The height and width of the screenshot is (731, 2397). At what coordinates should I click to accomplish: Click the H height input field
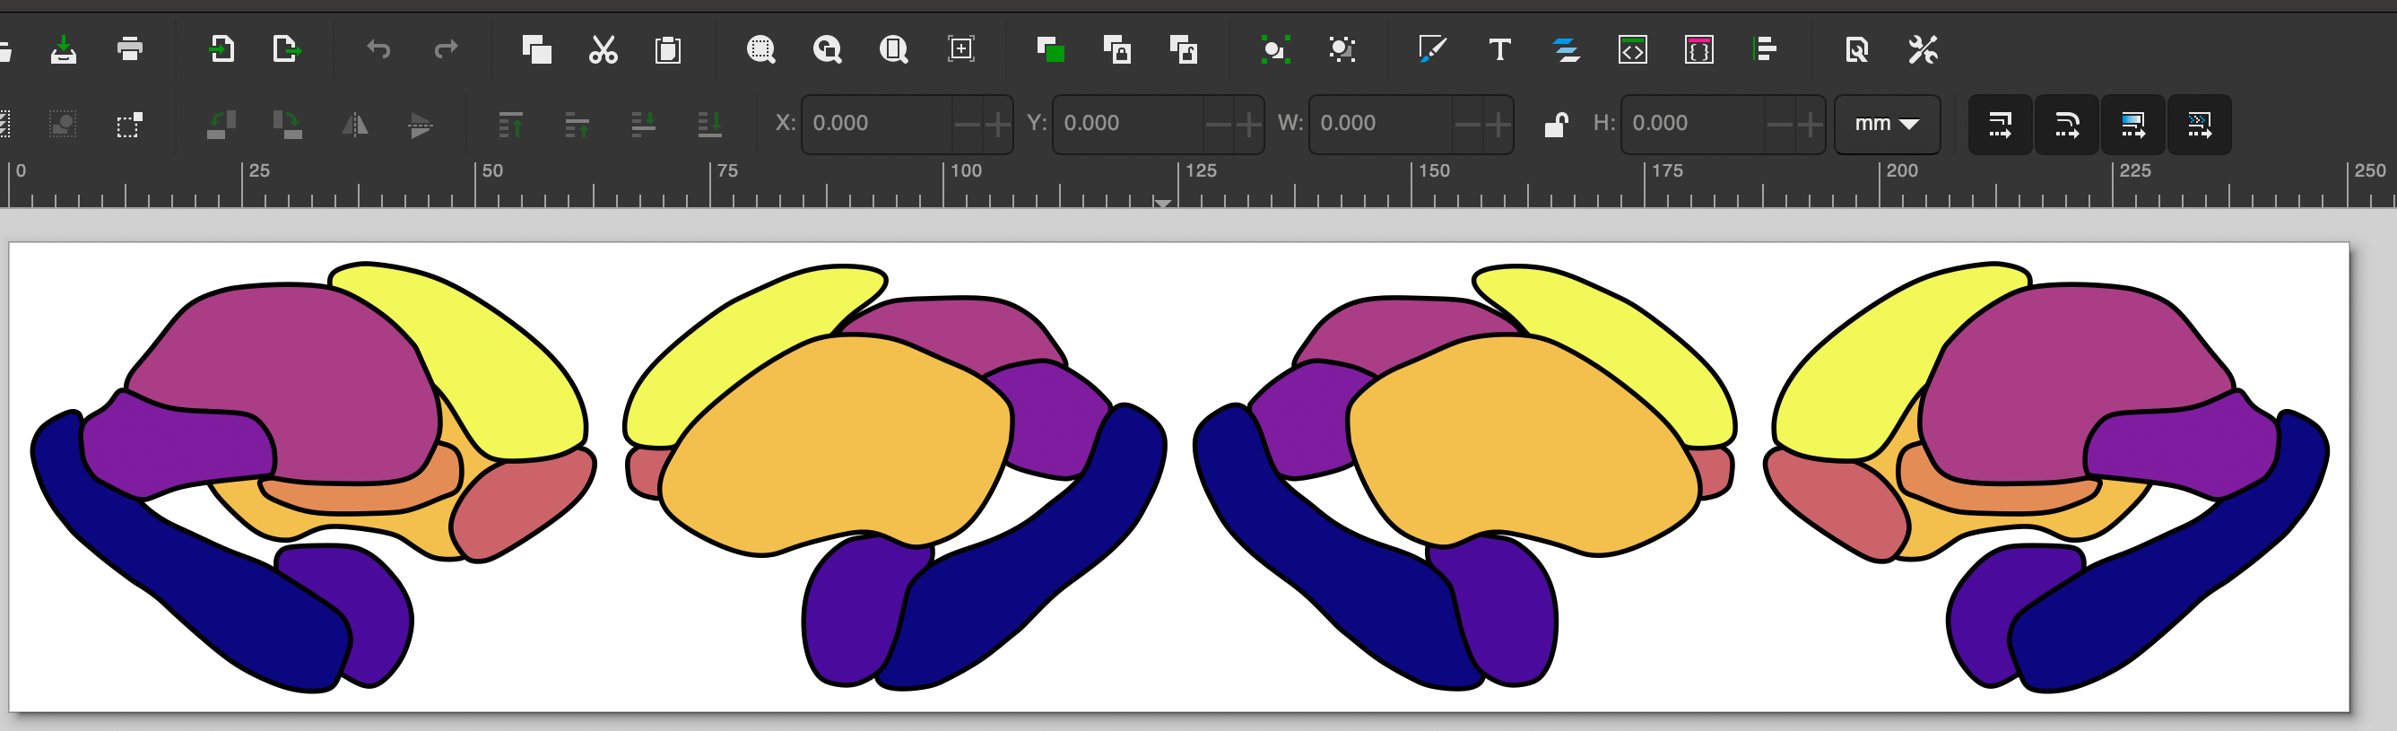click(1694, 123)
